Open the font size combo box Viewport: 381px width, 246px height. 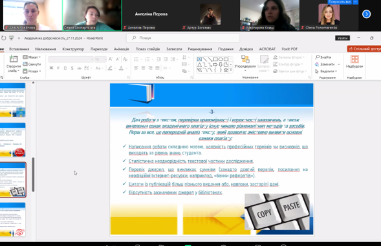click(100, 59)
